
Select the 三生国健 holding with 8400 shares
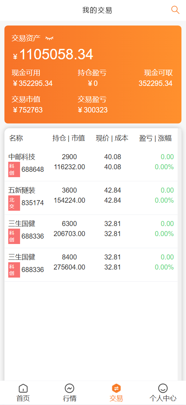tap(91, 265)
